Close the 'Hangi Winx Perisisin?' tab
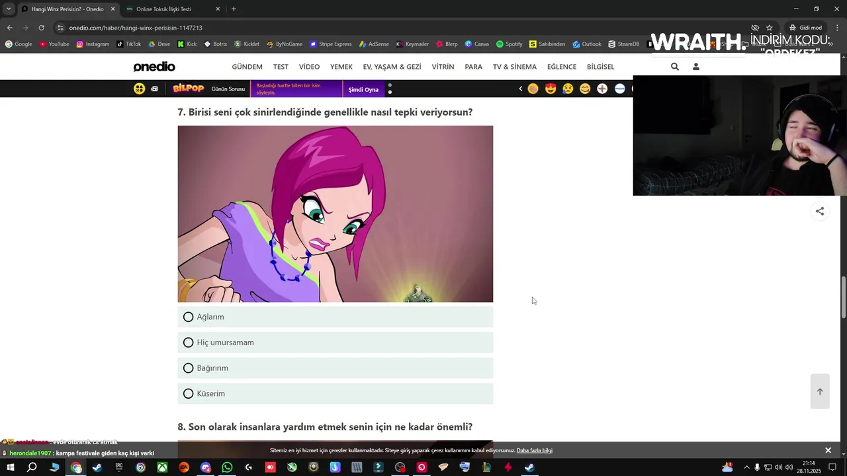The image size is (847, 476). click(112, 9)
